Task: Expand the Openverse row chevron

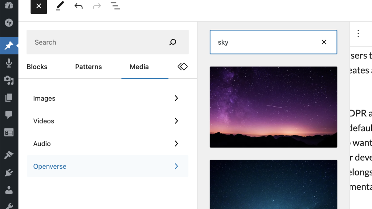Action: click(176, 166)
